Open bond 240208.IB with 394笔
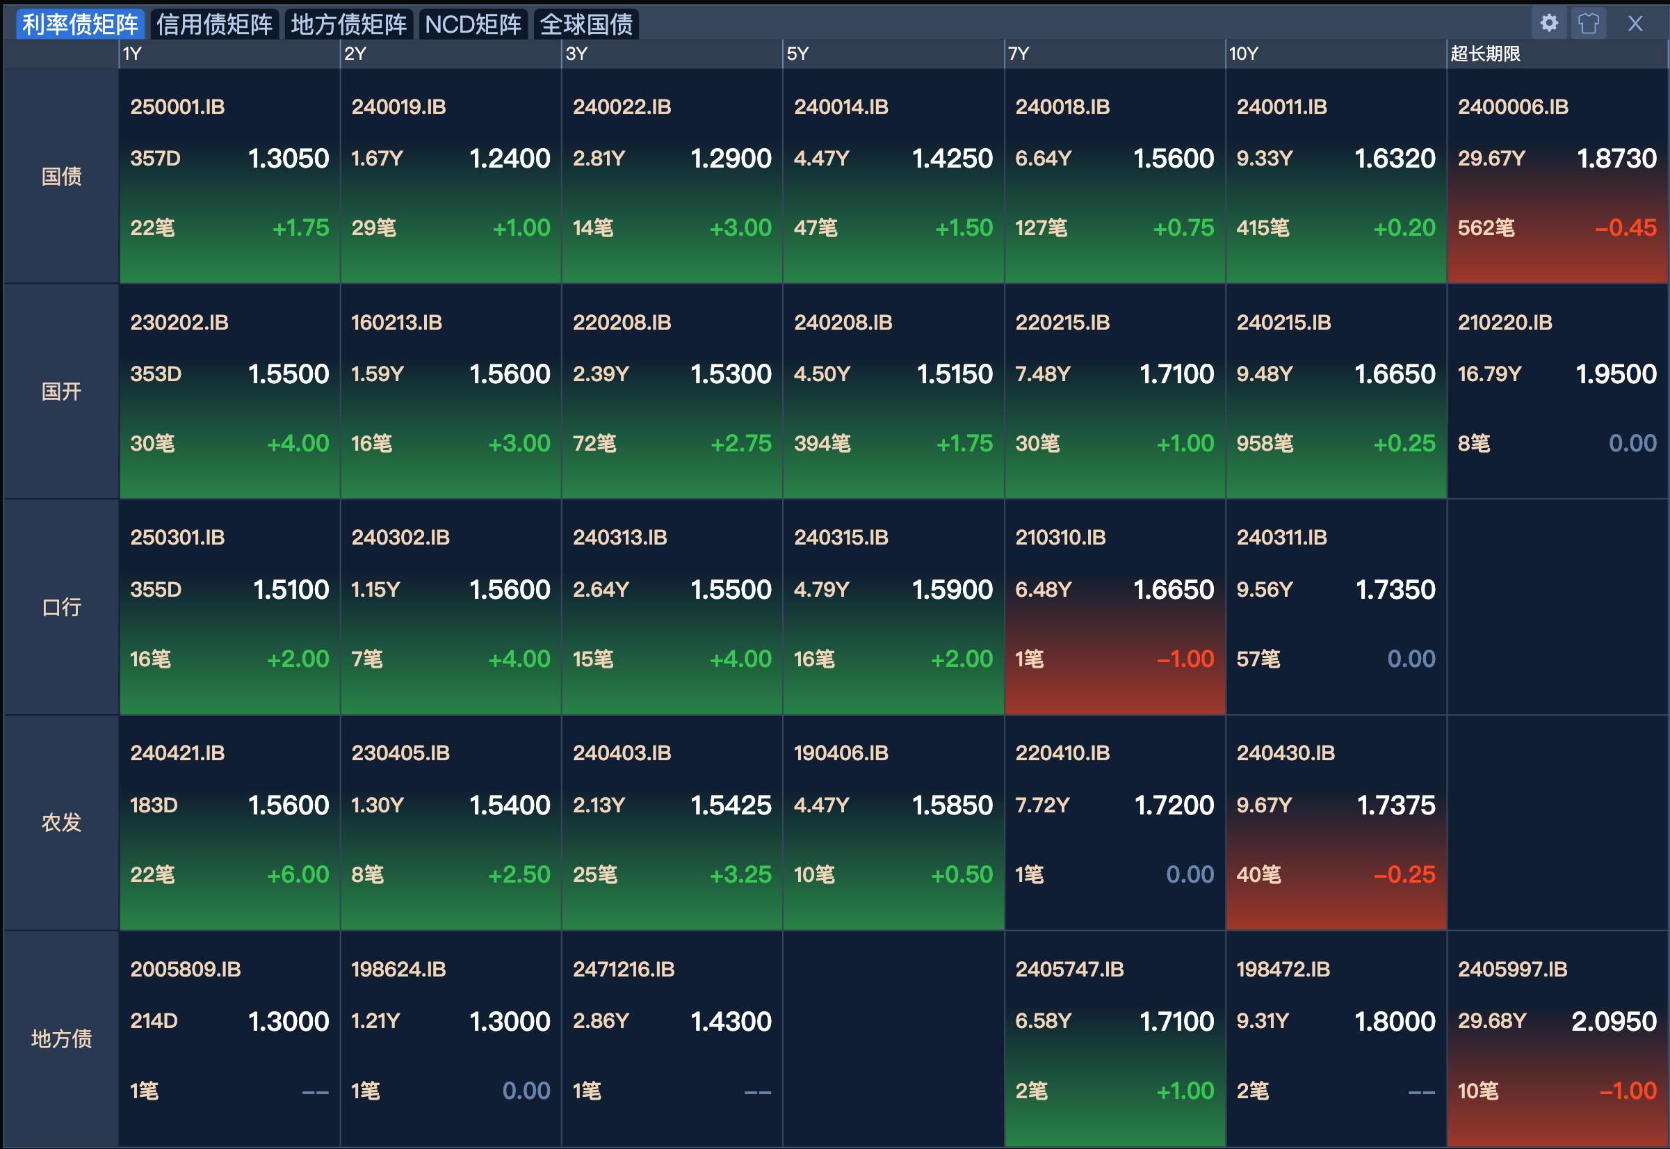 click(x=892, y=391)
